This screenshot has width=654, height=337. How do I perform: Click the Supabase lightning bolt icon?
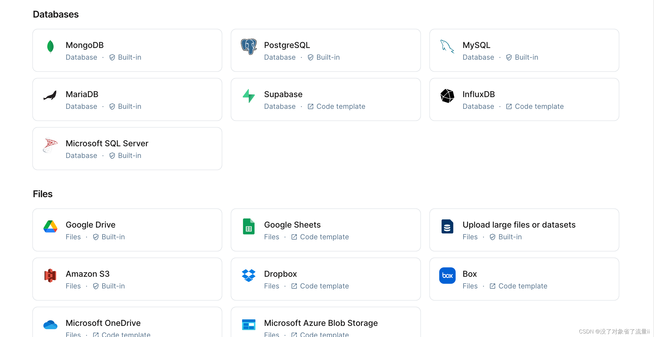(249, 96)
